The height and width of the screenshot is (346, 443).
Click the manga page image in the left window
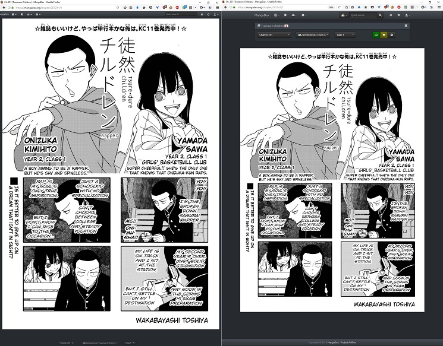[111, 174]
